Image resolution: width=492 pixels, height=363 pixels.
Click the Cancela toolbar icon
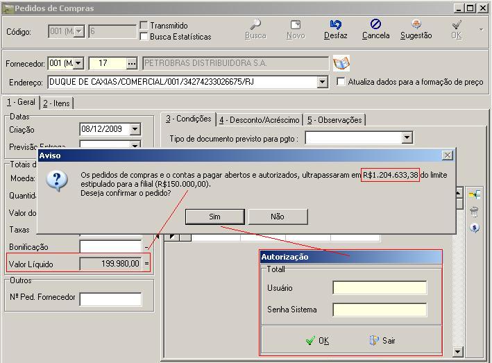pos(375,24)
